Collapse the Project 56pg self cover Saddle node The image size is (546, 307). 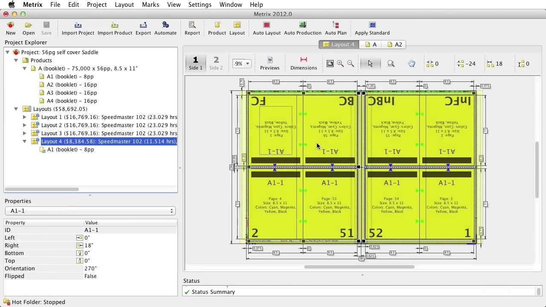click(7, 52)
